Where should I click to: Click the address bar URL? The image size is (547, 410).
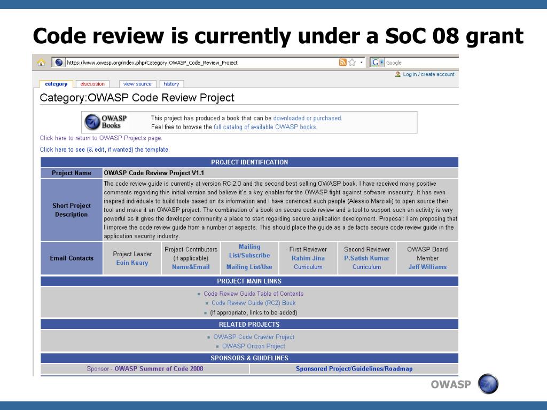click(x=152, y=63)
